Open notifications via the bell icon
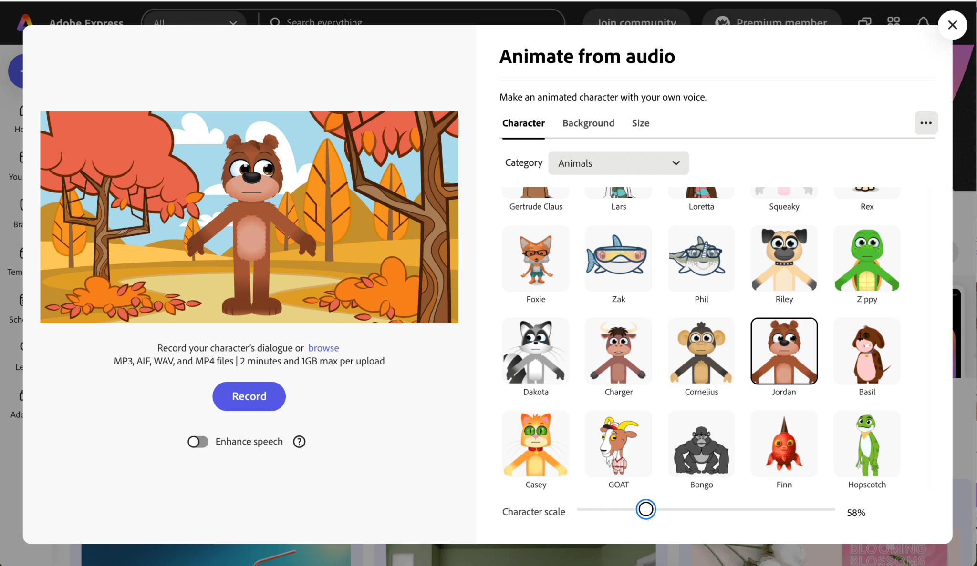Viewport: 977px width, 566px height. (x=924, y=22)
